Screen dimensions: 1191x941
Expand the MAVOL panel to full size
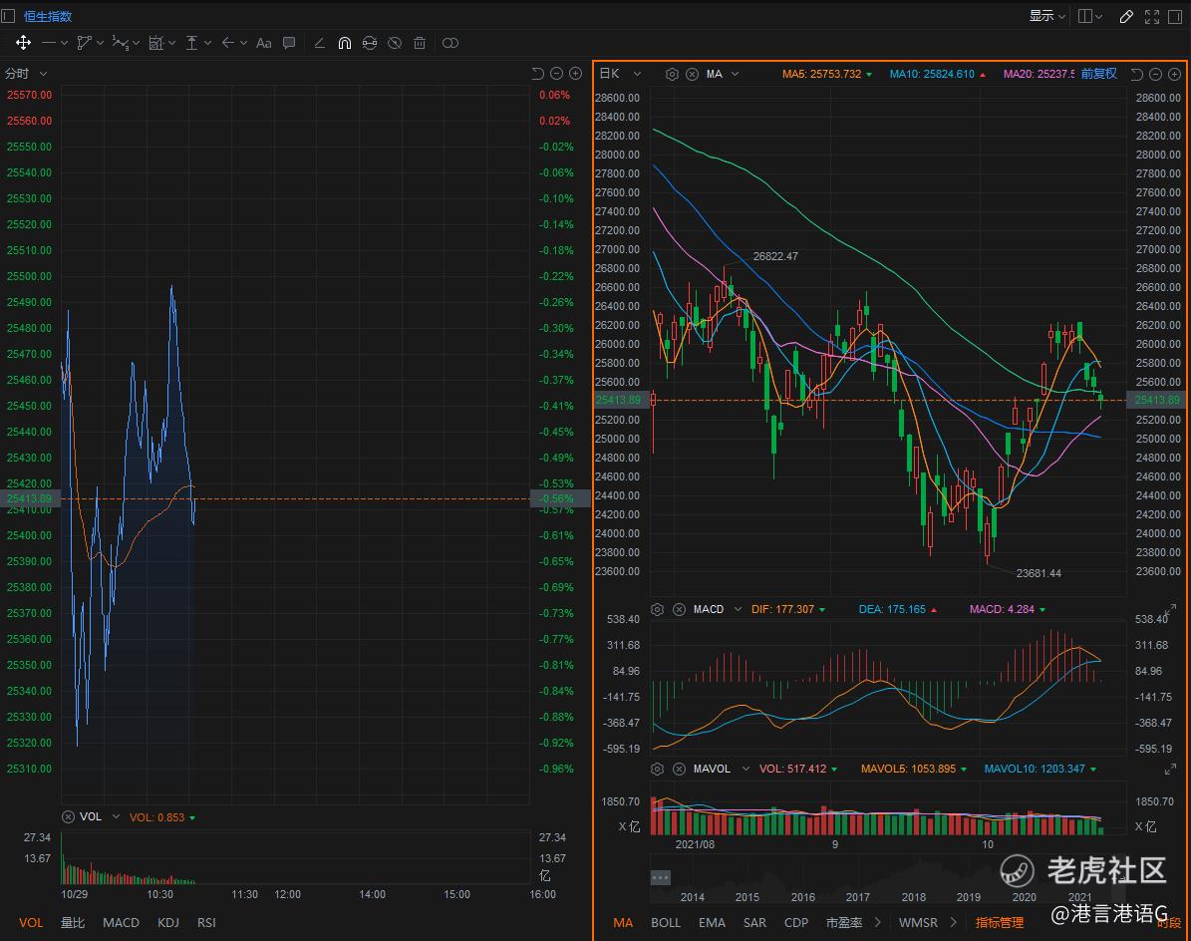[x=1170, y=770]
